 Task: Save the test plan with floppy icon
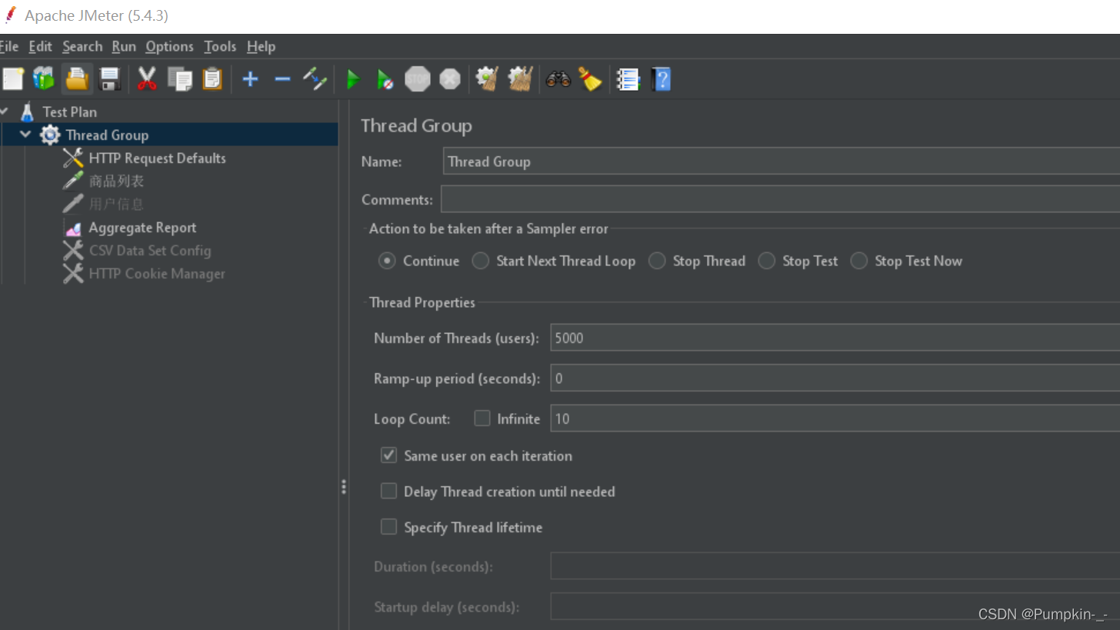tap(109, 78)
